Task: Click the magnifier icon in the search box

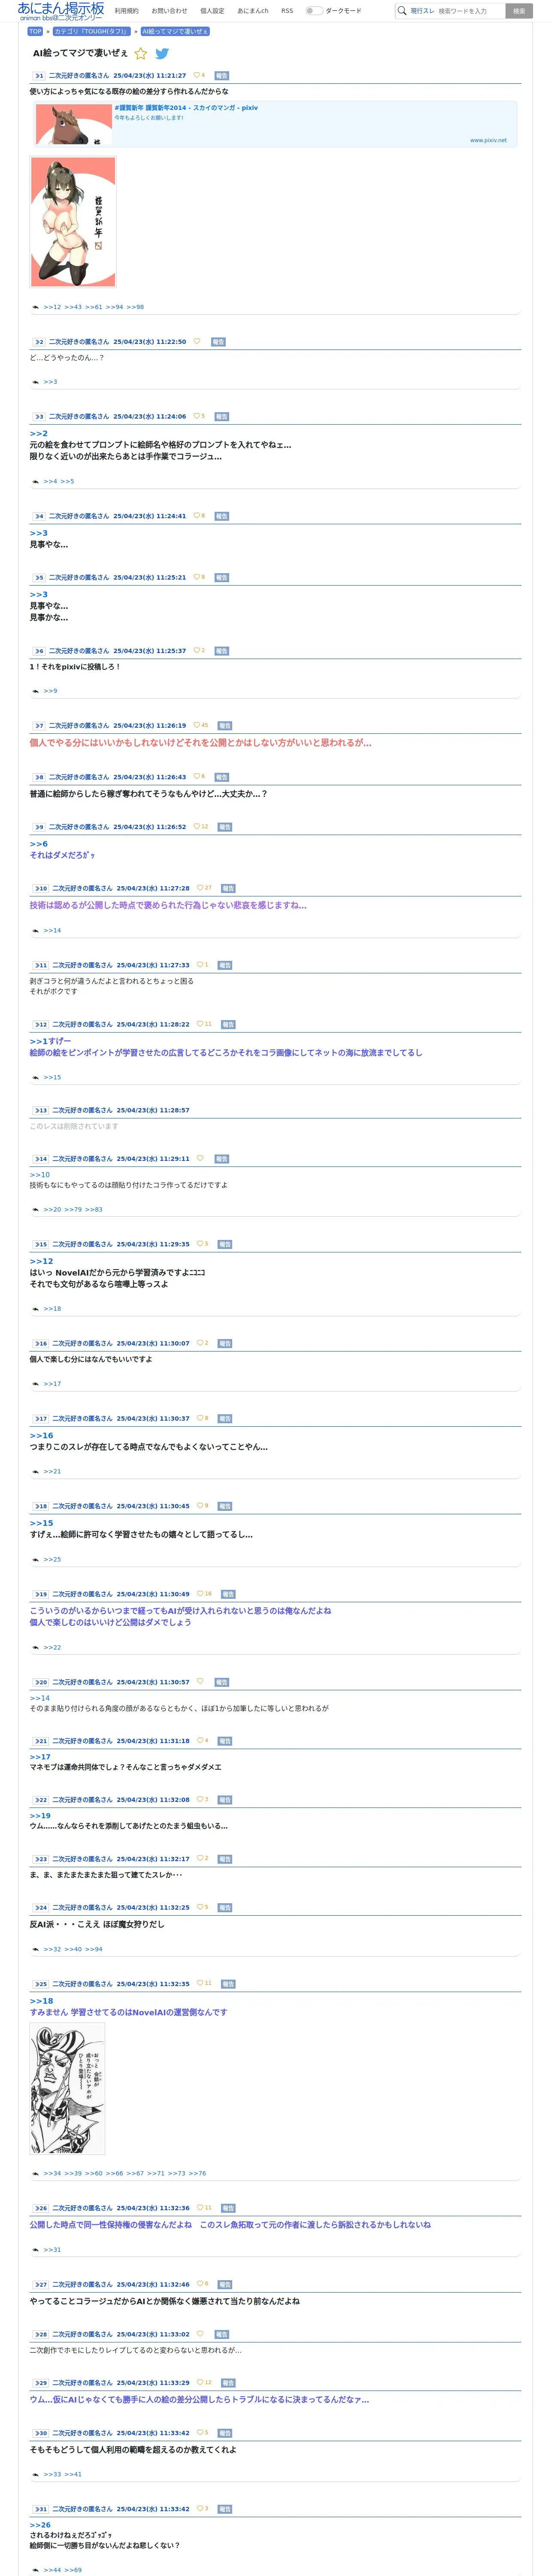Action: point(402,11)
